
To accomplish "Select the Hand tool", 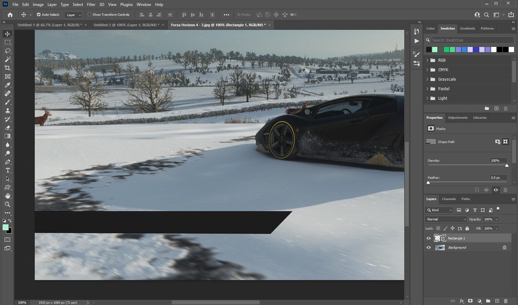I will click(x=8, y=196).
